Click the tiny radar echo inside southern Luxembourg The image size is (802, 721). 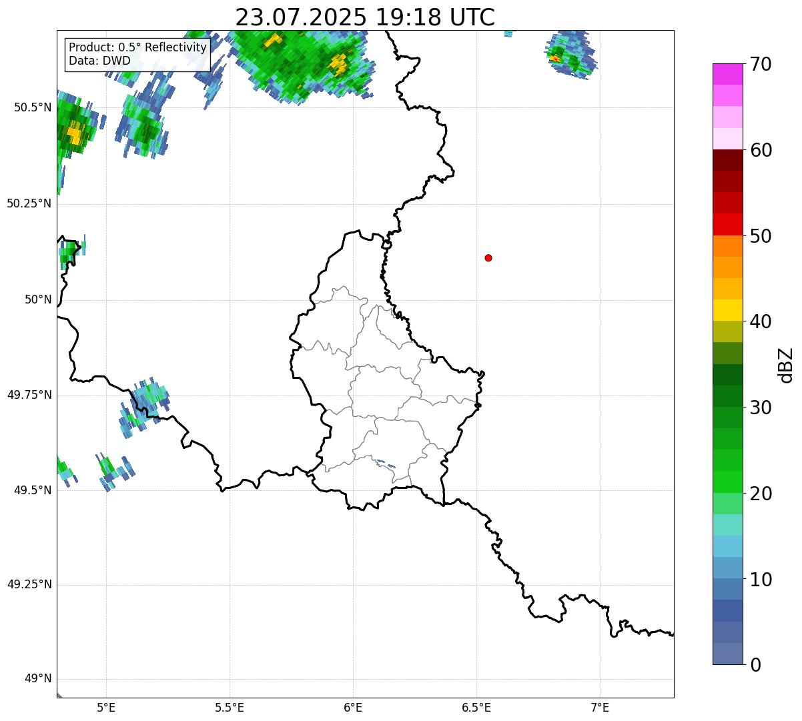pyautogui.click(x=385, y=464)
